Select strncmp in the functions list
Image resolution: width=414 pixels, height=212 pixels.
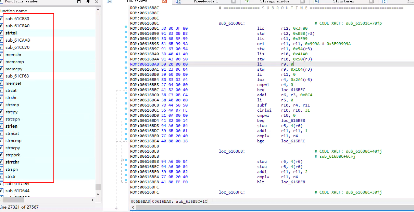13,140
